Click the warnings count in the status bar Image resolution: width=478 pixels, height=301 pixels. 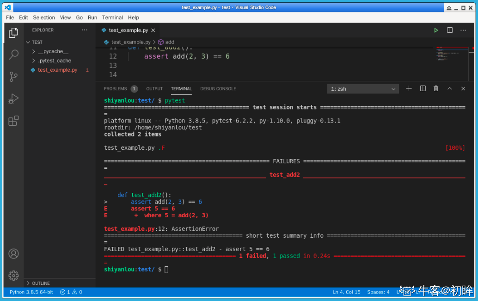tap(77, 292)
